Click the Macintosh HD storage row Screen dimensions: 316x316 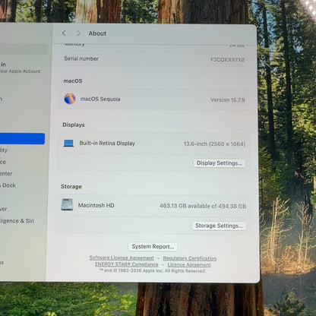click(154, 205)
